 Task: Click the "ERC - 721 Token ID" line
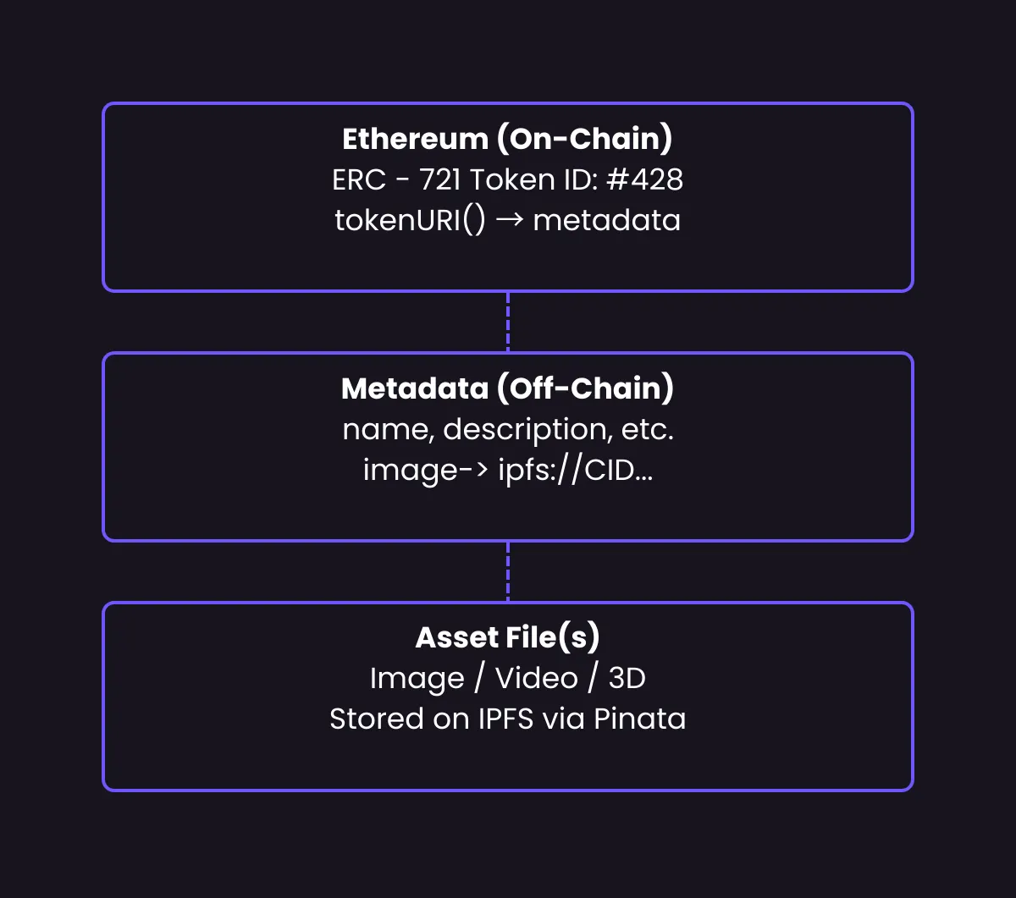click(x=457, y=179)
